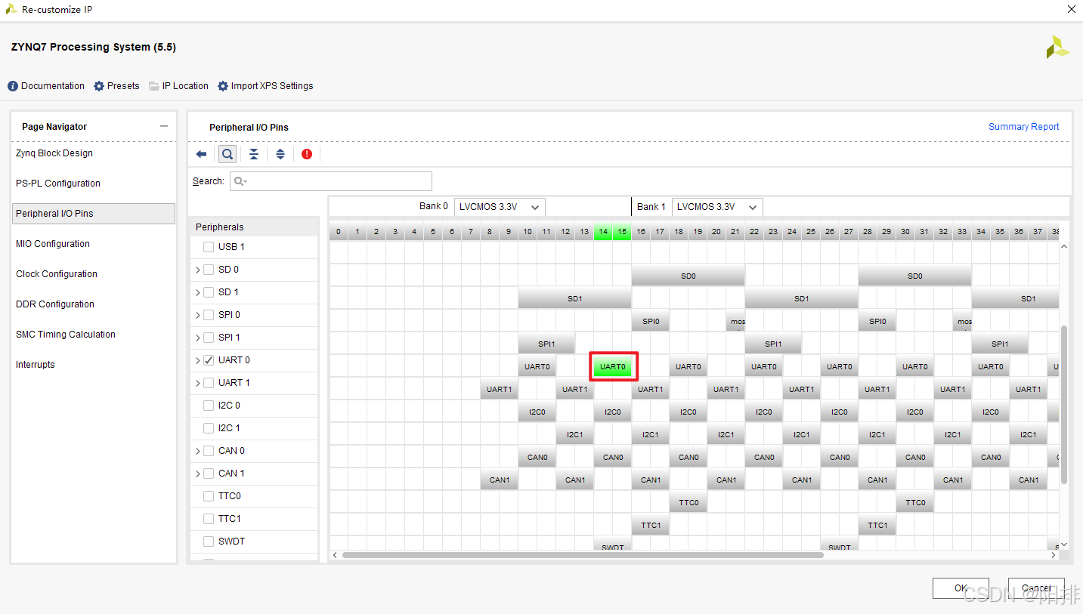Click MIO pin 0 column header
This screenshot has width=1083, height=614.
pos(339,232)
